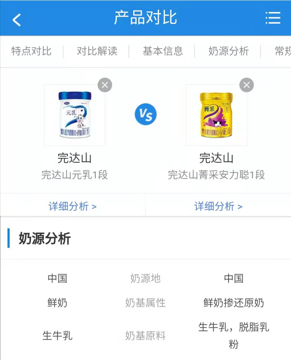Screen dimensions: 291x360
Task: Open the 菁采 yellow can image
Action: coord(216,115)
